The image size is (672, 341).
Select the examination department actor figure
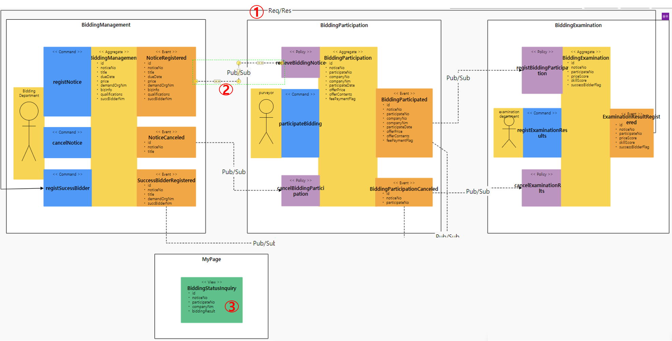pos(508,133)
